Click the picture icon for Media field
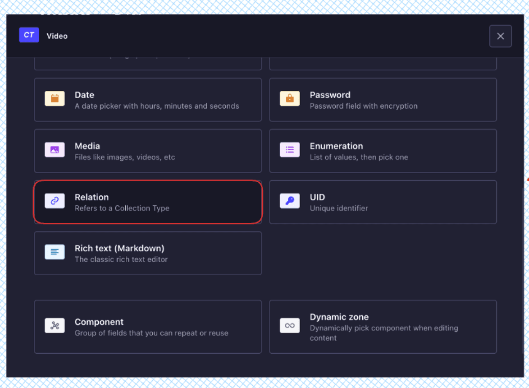Image resolution: width=529 pixels, height=388 pixels. pyautogui.click(x=55, y=150)
